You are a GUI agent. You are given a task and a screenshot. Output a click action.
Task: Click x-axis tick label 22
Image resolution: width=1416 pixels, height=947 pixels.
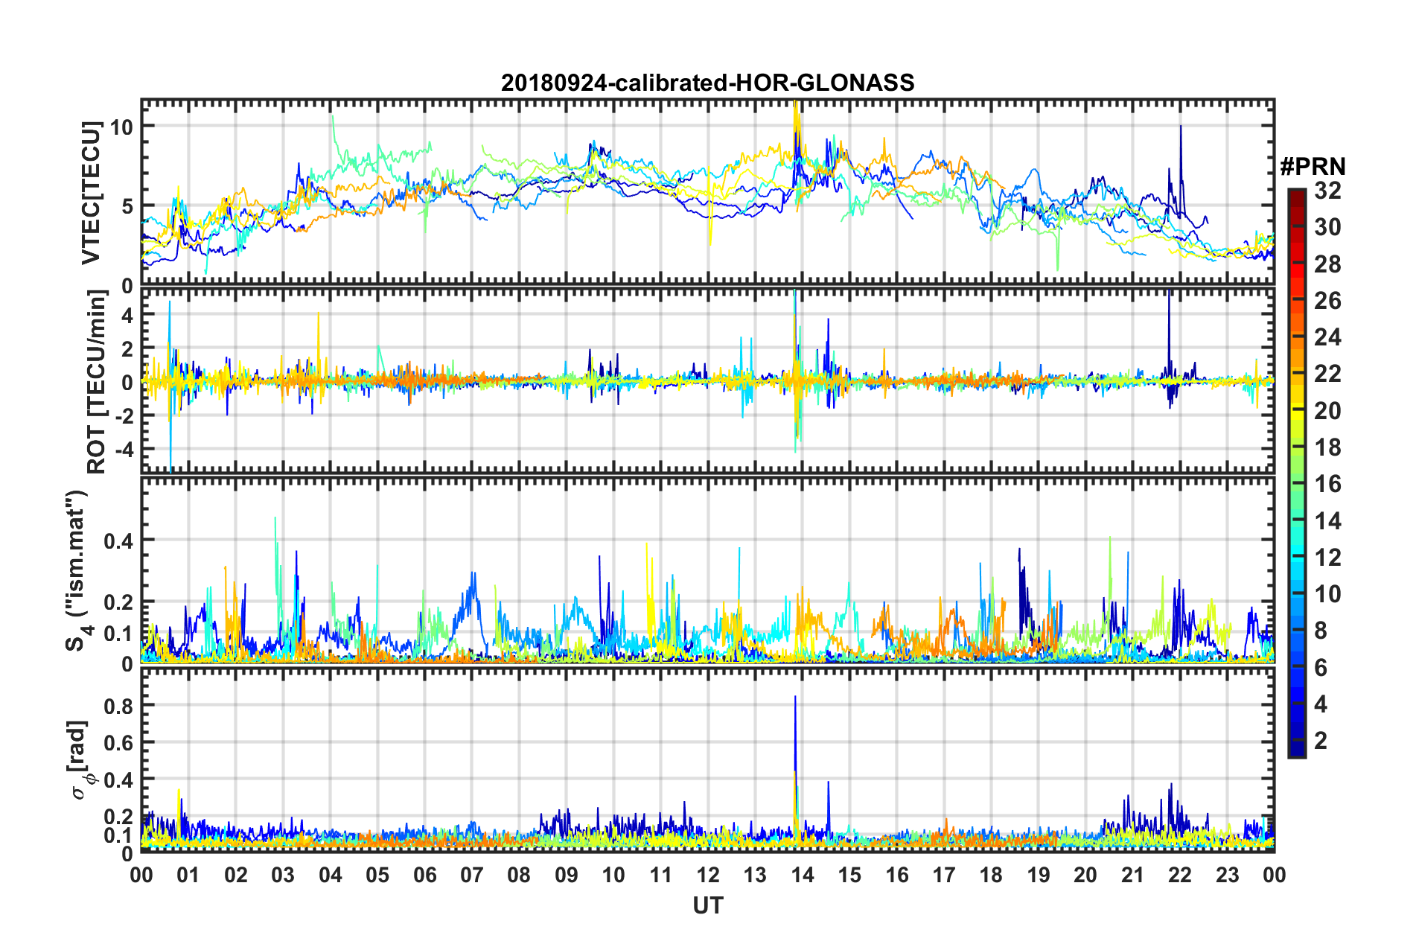point(1180,875)
